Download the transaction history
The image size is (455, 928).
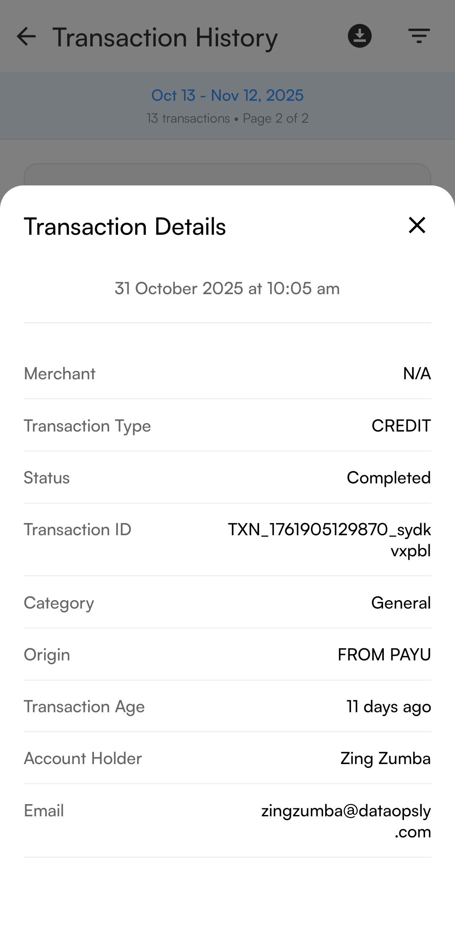pyautogui.click(x=359, y=36)
